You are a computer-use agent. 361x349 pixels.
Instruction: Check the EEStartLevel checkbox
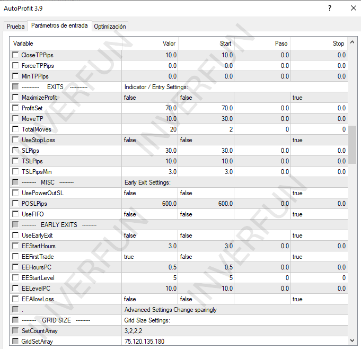tap(15, 277)
